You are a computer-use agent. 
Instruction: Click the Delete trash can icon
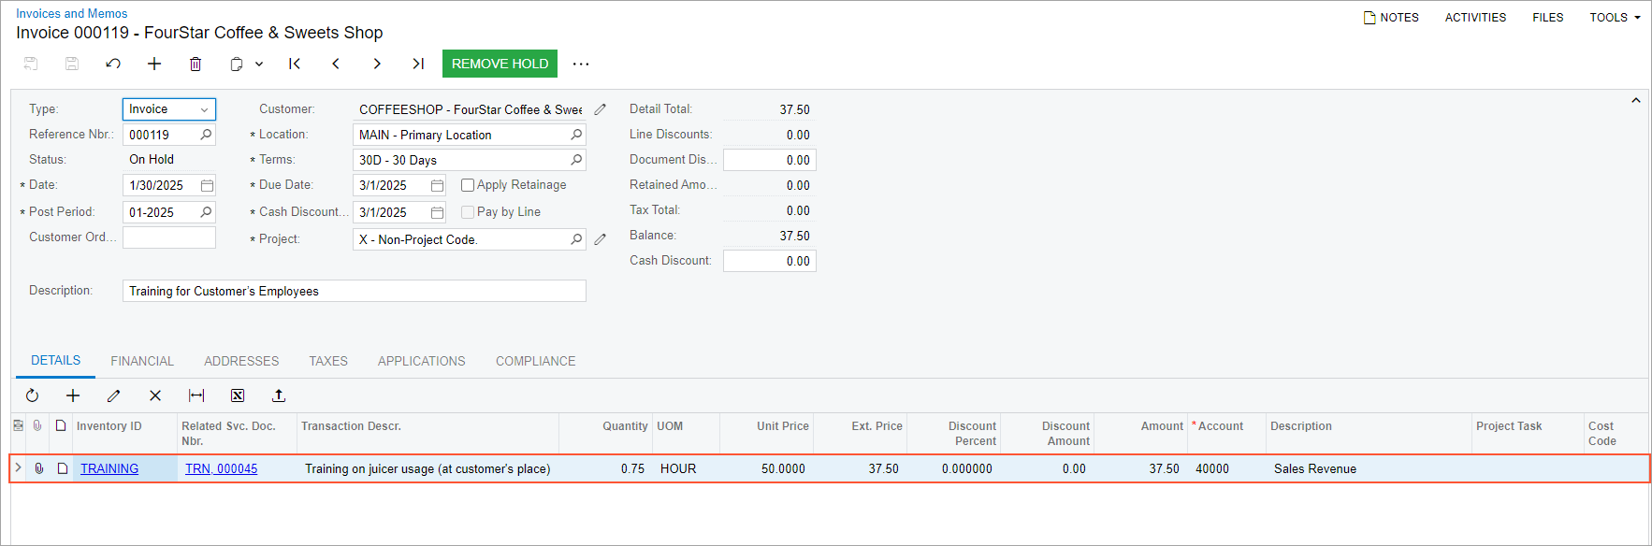pos(196,64)
